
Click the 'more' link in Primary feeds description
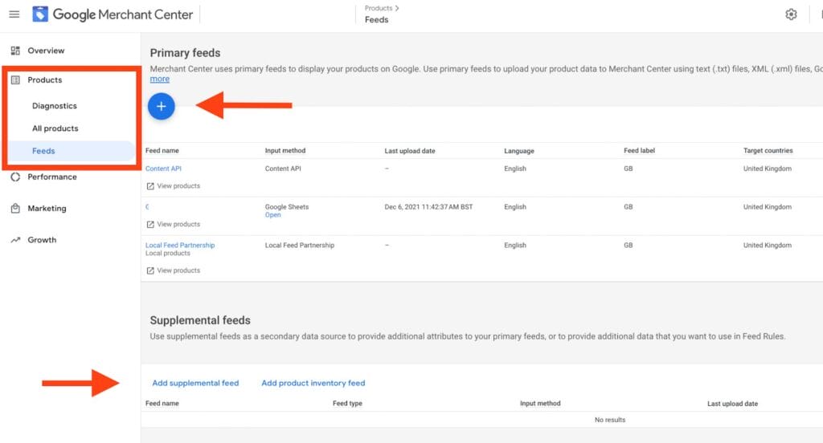[x=160, y=79]
